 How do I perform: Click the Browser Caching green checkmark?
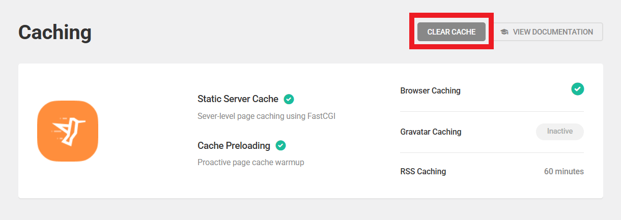[x=577, y=89]
